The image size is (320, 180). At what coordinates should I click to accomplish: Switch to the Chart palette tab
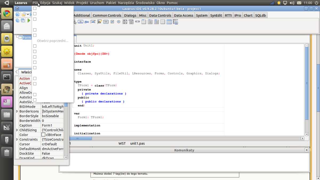coord(248,15)
